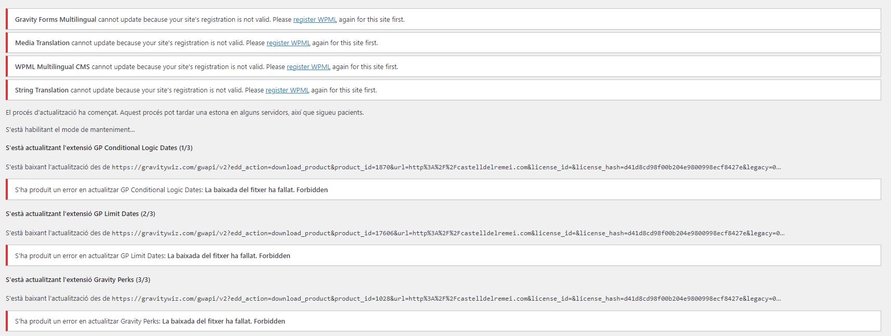The width and height of the screenshot is (891, 336).
Task: Open register WPML link in Gravity Forms Multilingual notice
Action: 315,19
